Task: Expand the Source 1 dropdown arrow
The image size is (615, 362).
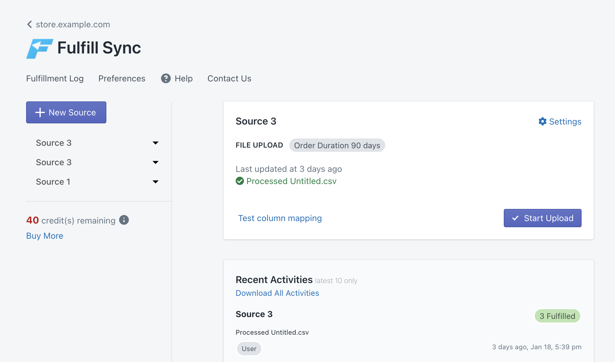Action: [156, 182]
